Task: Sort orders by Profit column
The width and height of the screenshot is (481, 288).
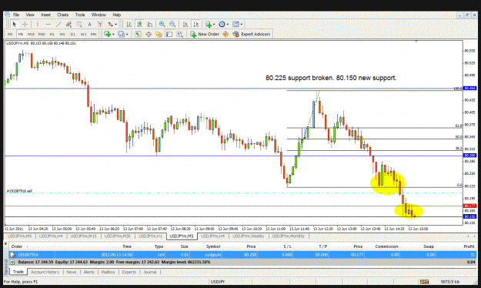Action: (x=469, y=246)
